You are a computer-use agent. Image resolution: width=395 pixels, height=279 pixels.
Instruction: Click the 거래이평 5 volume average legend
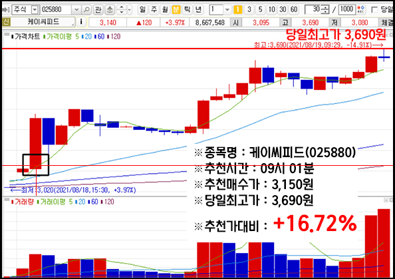(x=55, y=202)
